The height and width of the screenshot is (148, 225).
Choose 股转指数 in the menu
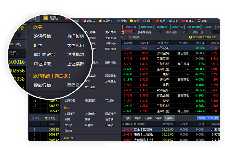pos(110,62)
